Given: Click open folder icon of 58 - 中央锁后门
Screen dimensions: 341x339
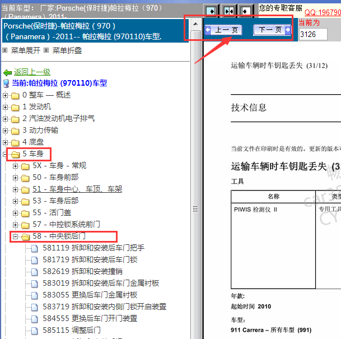Looking at the screenshot, I should (25, 236).
